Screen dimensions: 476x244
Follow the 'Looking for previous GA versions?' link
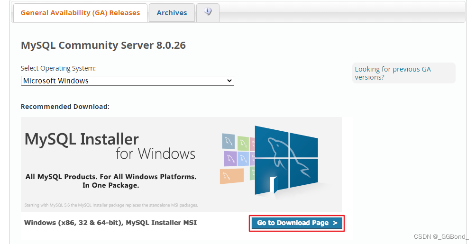point(393,73)
